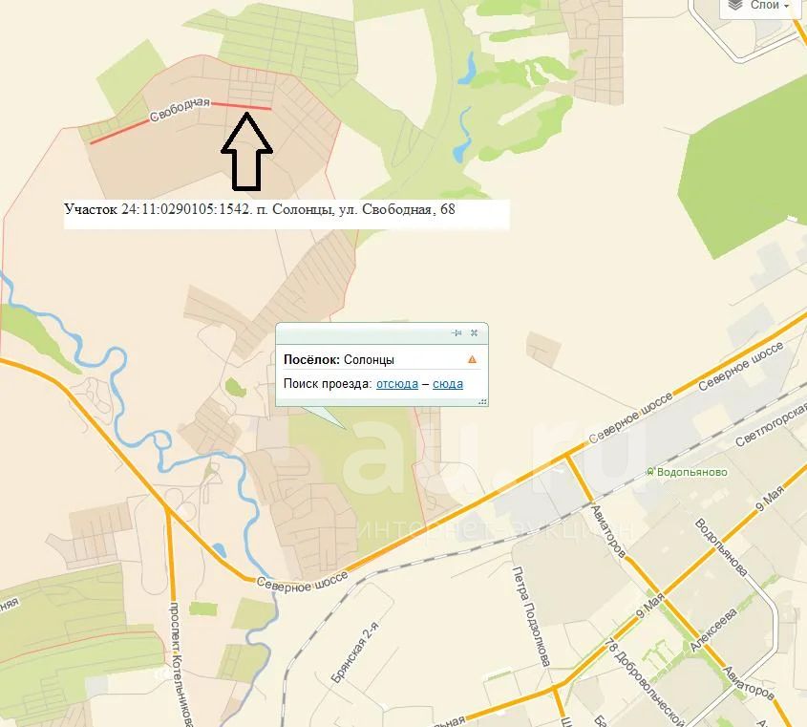The height and width of the screenshot is (727, 807).
Task: Click the orange warning triangle icon
Action: [472, 359]
